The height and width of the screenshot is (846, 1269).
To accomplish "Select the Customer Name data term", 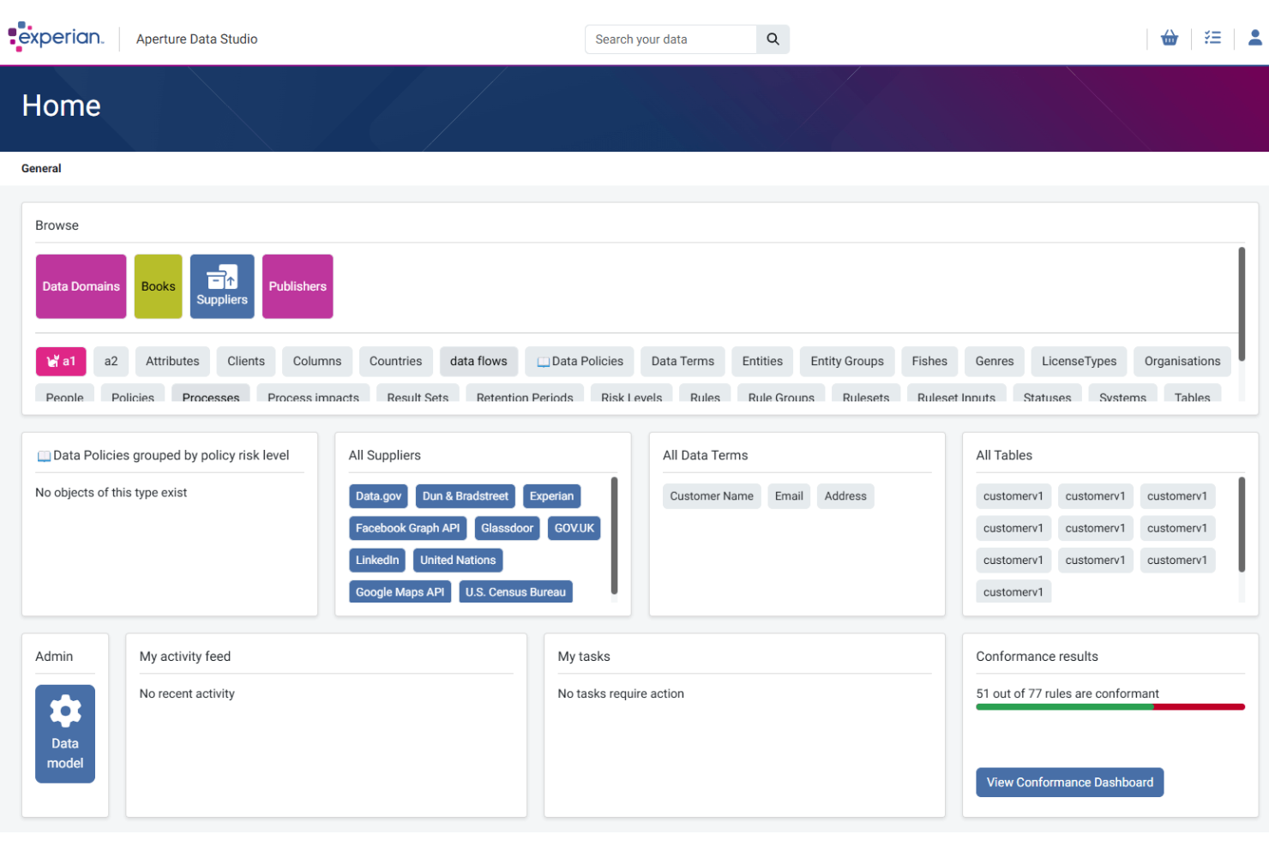I will tap(711, 495).
